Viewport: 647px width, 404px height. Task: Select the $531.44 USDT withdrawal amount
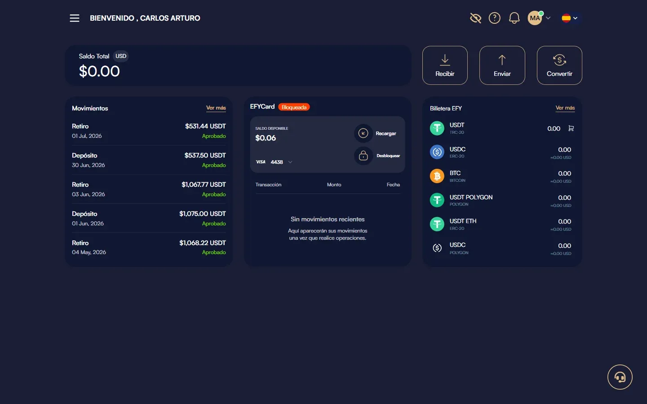point(205,126)
